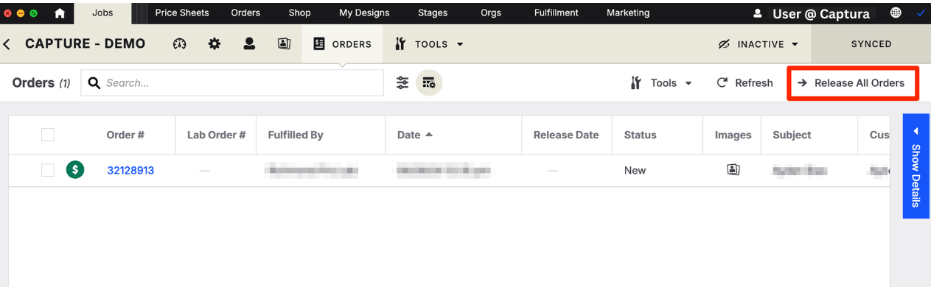Image resolution: width=931 pixels, height=287 pixels.
Task: Click the Release Date column header
Action: 566,135
